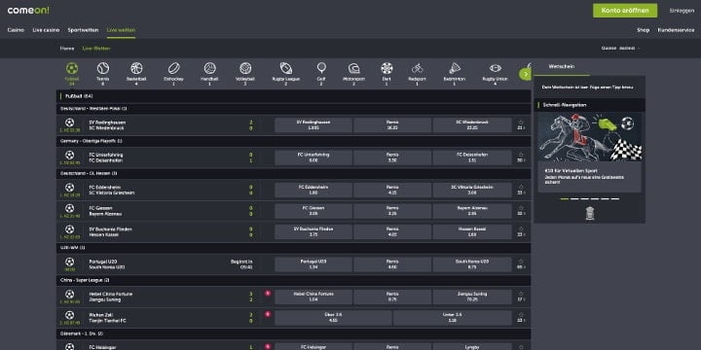
Task: Bet on SC Viktoria Griesheim to win
Action: 472,190
